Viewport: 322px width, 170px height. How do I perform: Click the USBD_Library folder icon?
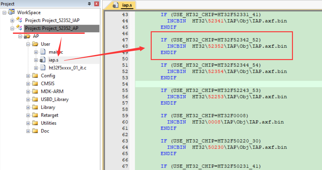pos(35,99)
